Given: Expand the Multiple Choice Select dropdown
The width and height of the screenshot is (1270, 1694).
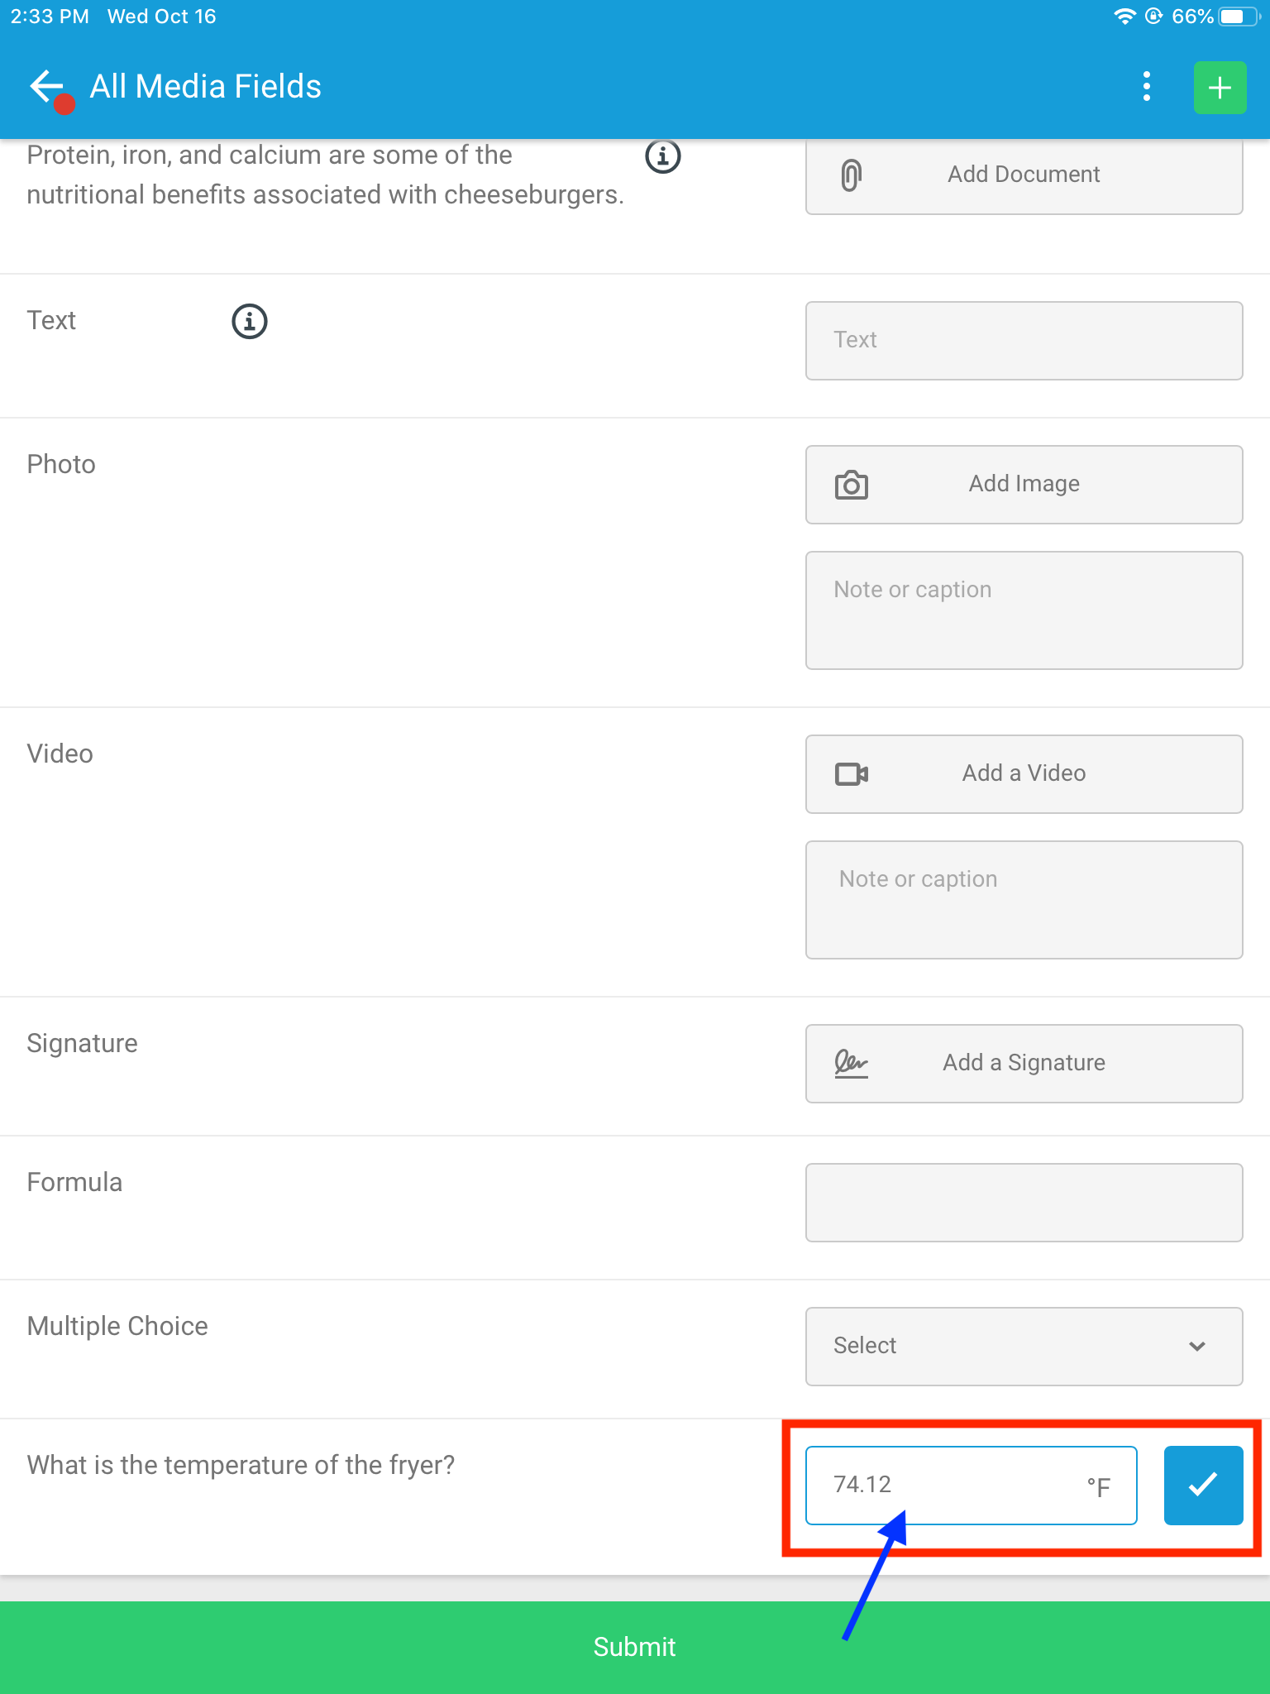Looking at the screenshot, I should [1024, 1346].
